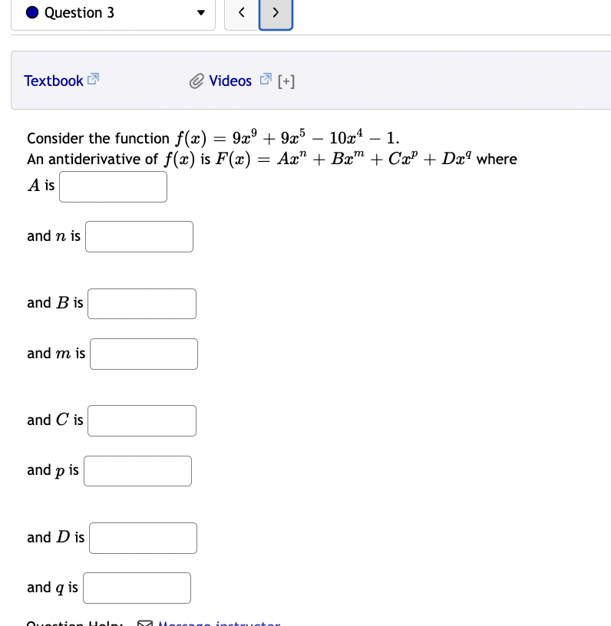Click the blue dot icon beside Question 3

(30, 12)
